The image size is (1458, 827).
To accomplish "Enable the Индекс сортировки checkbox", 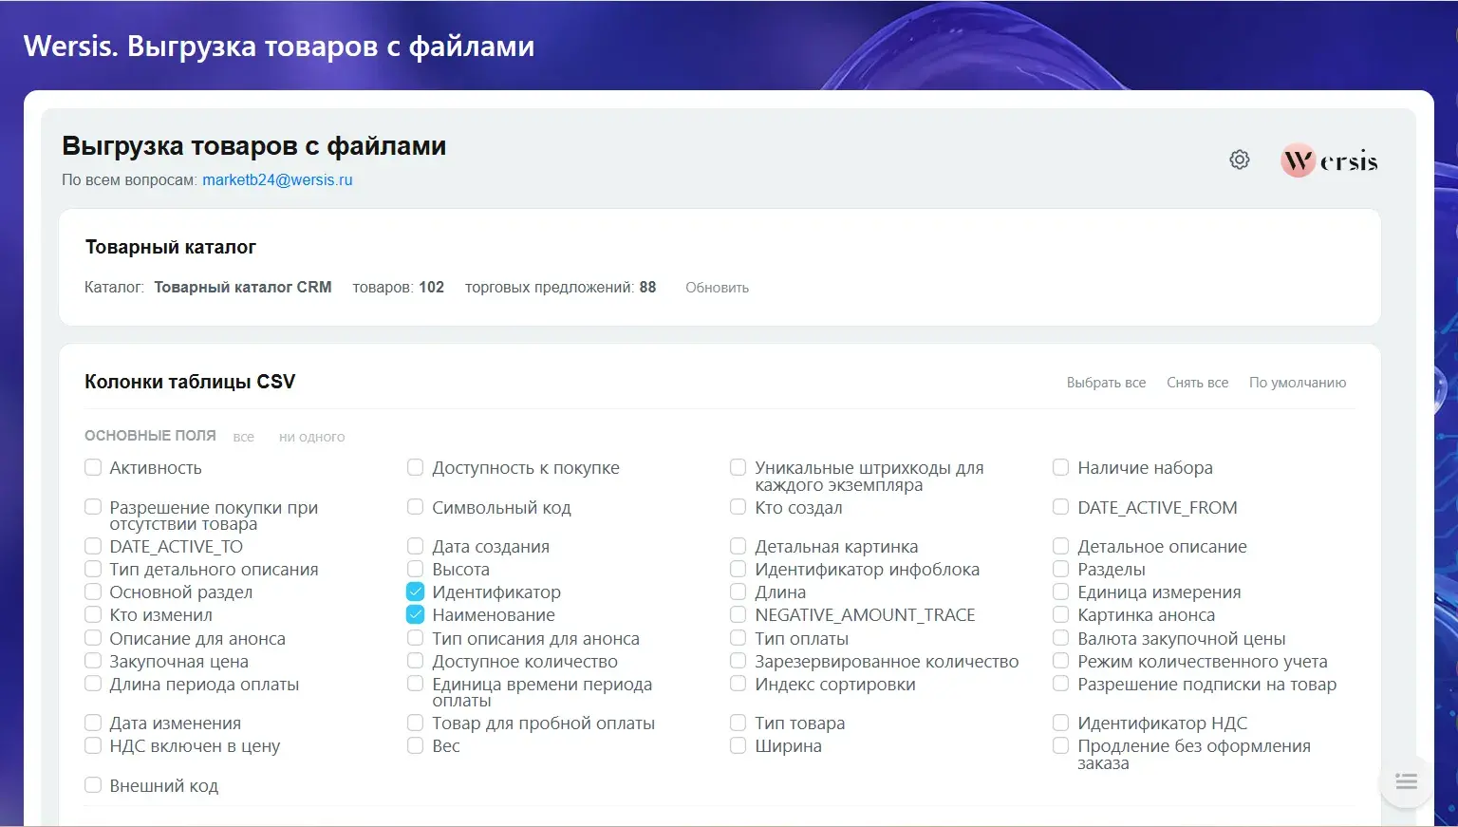I will 738,684.
